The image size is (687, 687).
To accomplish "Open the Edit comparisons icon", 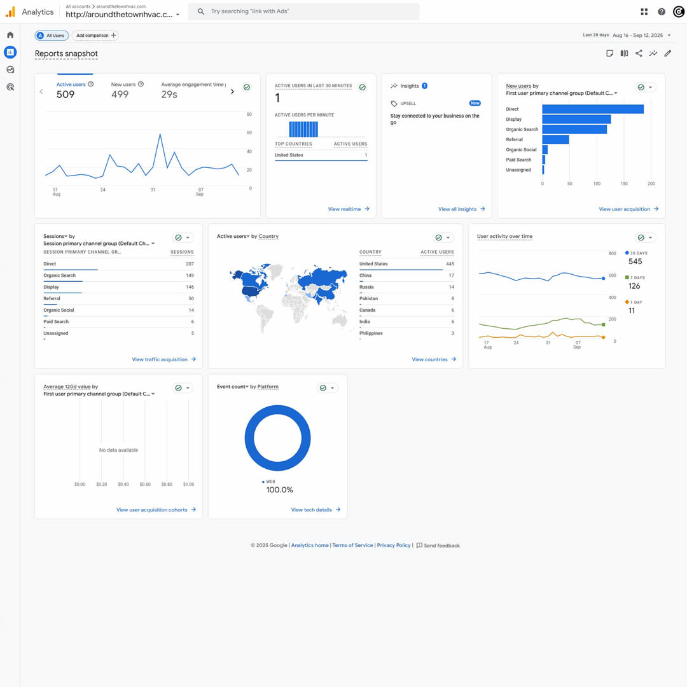I will tap(624, 53).
